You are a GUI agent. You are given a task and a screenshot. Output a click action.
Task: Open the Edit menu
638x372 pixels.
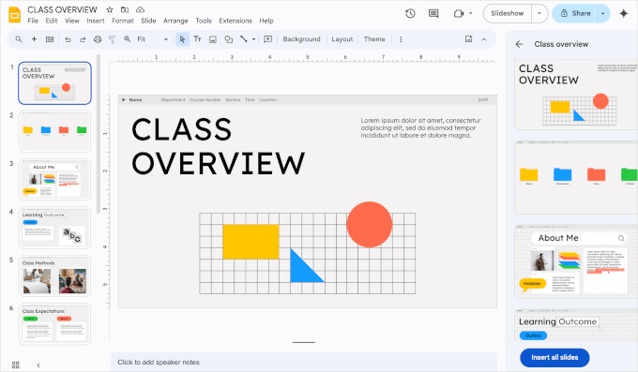tap(52, 21)
